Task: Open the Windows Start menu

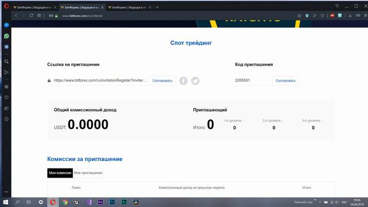Action: tap(6, 202)
